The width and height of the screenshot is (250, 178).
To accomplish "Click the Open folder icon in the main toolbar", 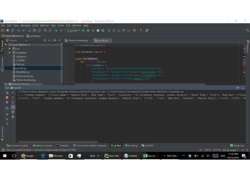I will (3, 31).
